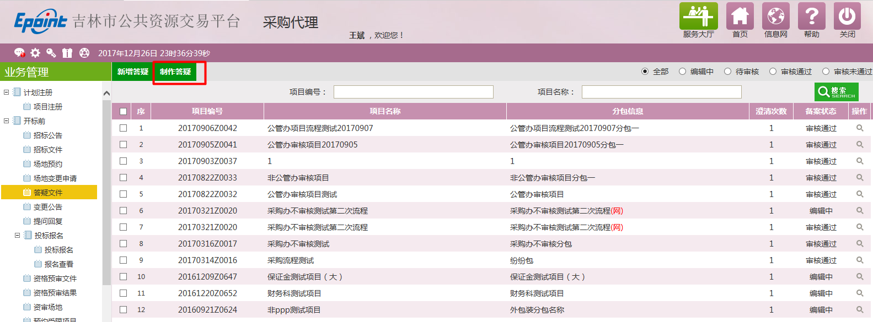
Task: Open the 信息网 globe icon
Action: [775, 17]
